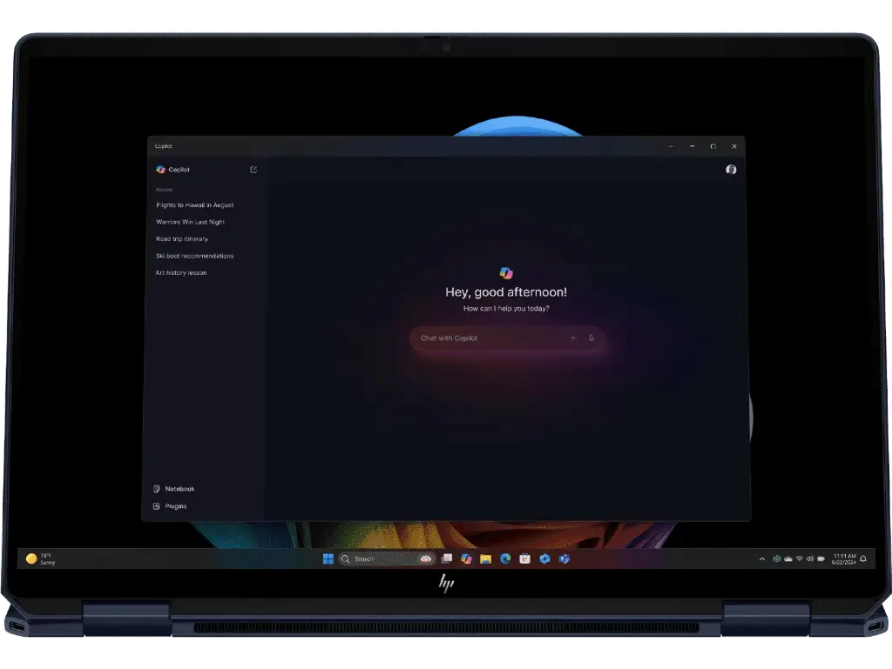Open the Warriors Win Last Night chat
Screen dimensions: 892x669
[190, 222]
